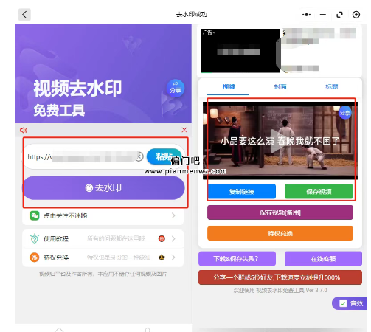371x332 pixels.
Task: Click the 所有的问题都在这里哦 hint text
Action: [116, 238]
